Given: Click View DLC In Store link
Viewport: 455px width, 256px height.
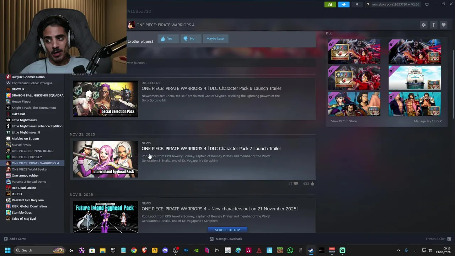Looking at the screenshot, I should point(344,121).
